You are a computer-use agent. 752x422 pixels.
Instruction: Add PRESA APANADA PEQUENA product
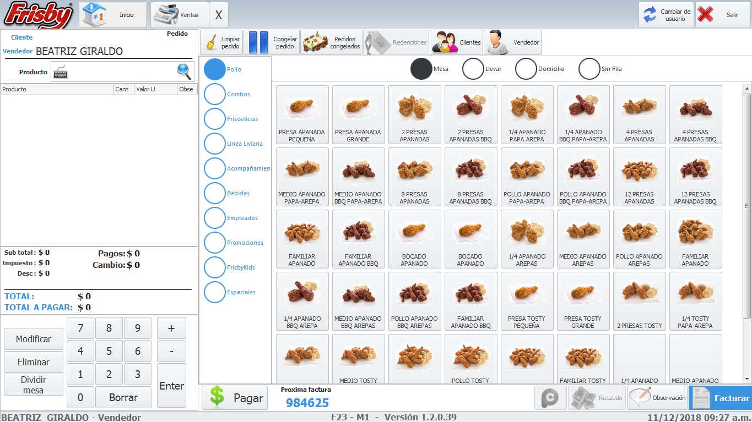(302, 114)
